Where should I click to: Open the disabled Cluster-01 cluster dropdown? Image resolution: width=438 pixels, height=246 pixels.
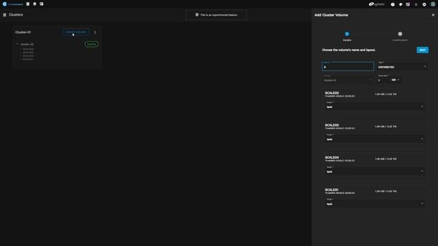coord(348,79)
